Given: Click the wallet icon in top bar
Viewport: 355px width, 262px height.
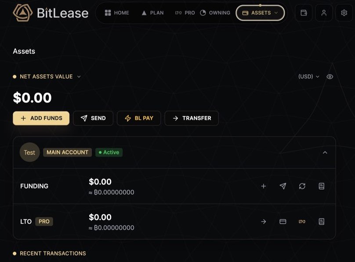Looking at the screenshot, I should pyautogui.click(x=304, y=13).
